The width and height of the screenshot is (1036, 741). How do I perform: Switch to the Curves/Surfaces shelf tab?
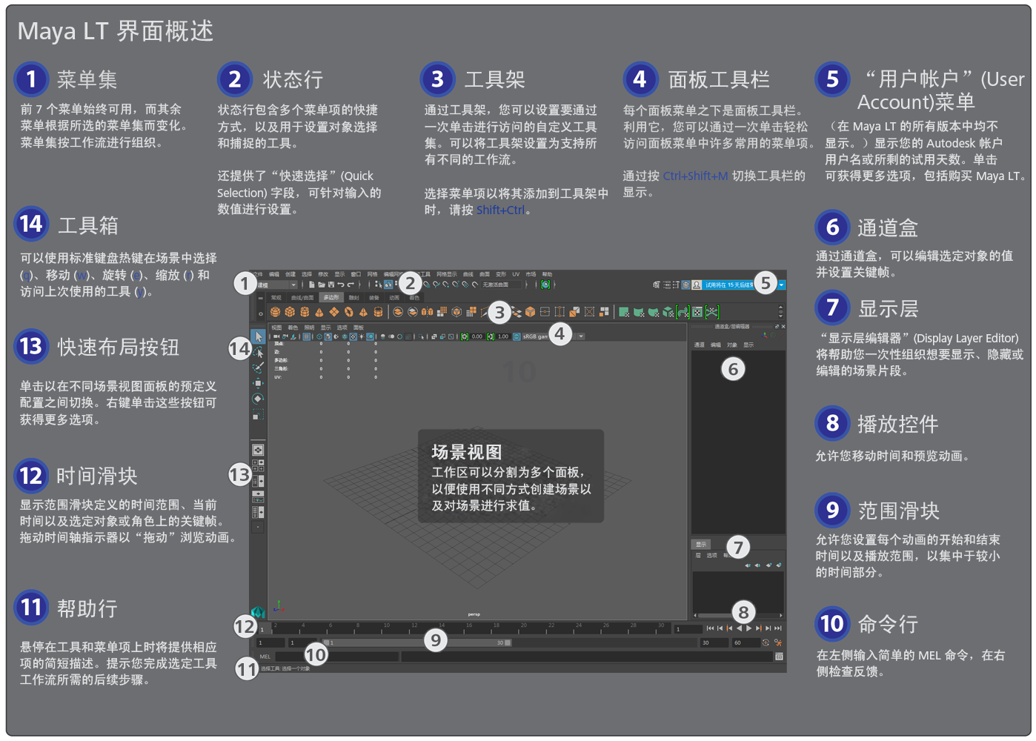click(x=302, y=298)
